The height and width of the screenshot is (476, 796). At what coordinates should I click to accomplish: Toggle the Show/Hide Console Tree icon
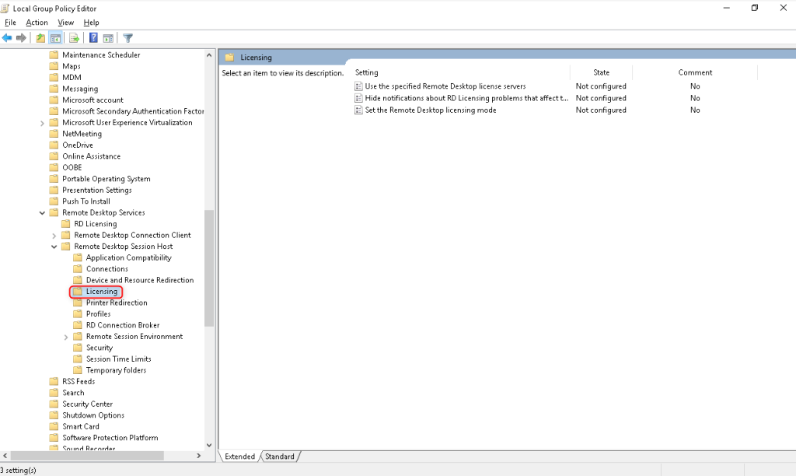coord(56,38)
